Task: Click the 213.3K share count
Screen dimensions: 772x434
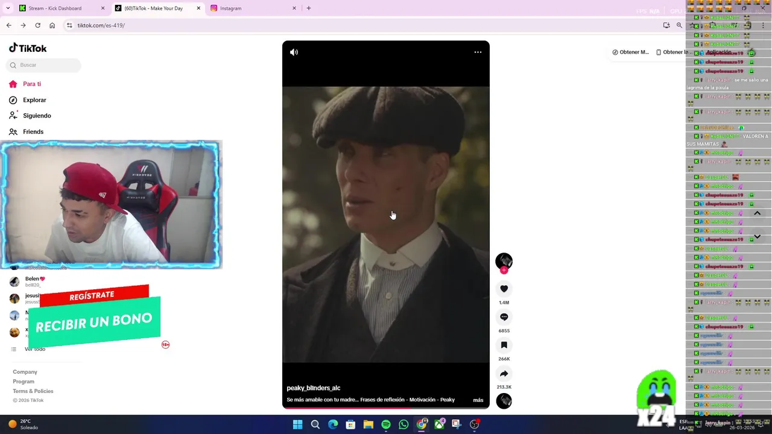Action: (x=504, y=387)
